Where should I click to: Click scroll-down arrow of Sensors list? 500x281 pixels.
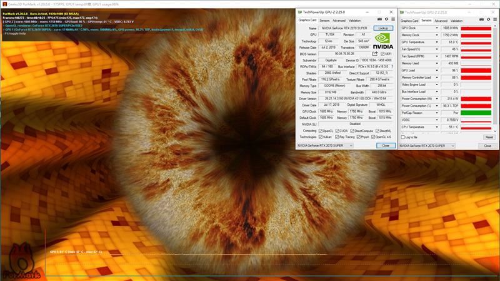coord(495,131)
